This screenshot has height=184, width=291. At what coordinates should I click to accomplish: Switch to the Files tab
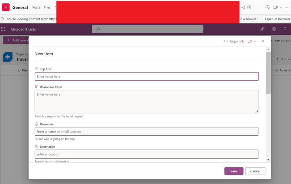(x=47, y=7)
